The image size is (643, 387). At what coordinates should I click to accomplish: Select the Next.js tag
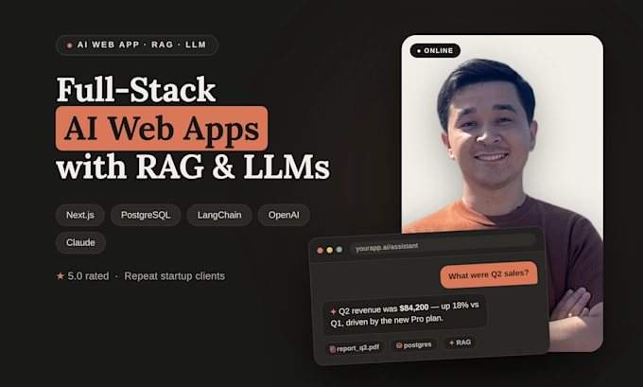point(80,215)
